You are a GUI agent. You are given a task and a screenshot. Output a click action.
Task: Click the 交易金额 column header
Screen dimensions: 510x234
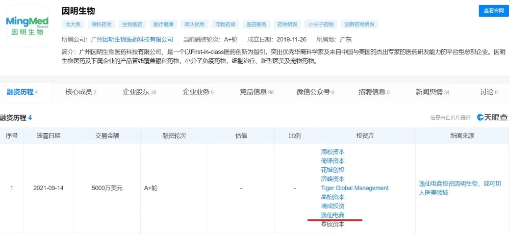107,136
